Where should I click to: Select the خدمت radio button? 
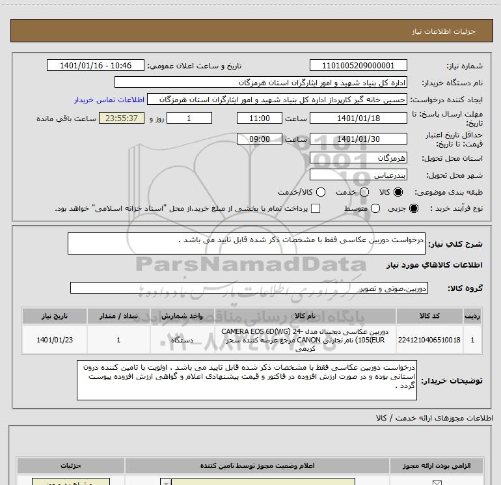pyautogui.click(x=364, y=192)
